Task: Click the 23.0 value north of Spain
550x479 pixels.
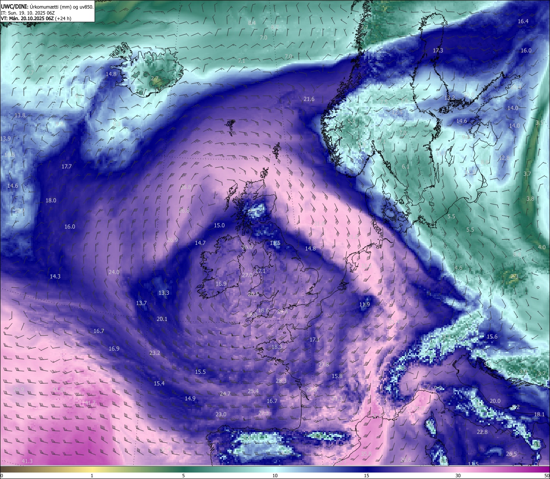Action: pos(221,414)
